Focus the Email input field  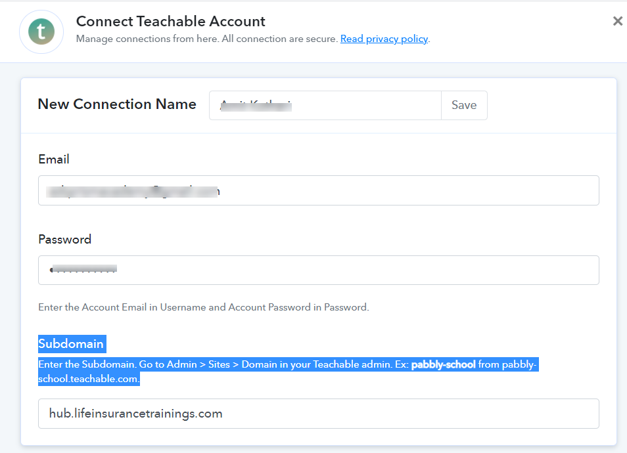coord(318,190)
